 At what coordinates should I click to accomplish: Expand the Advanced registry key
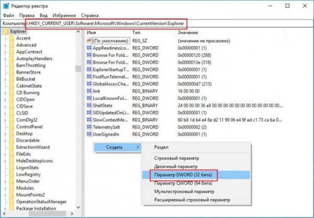(x=5, y=45)
